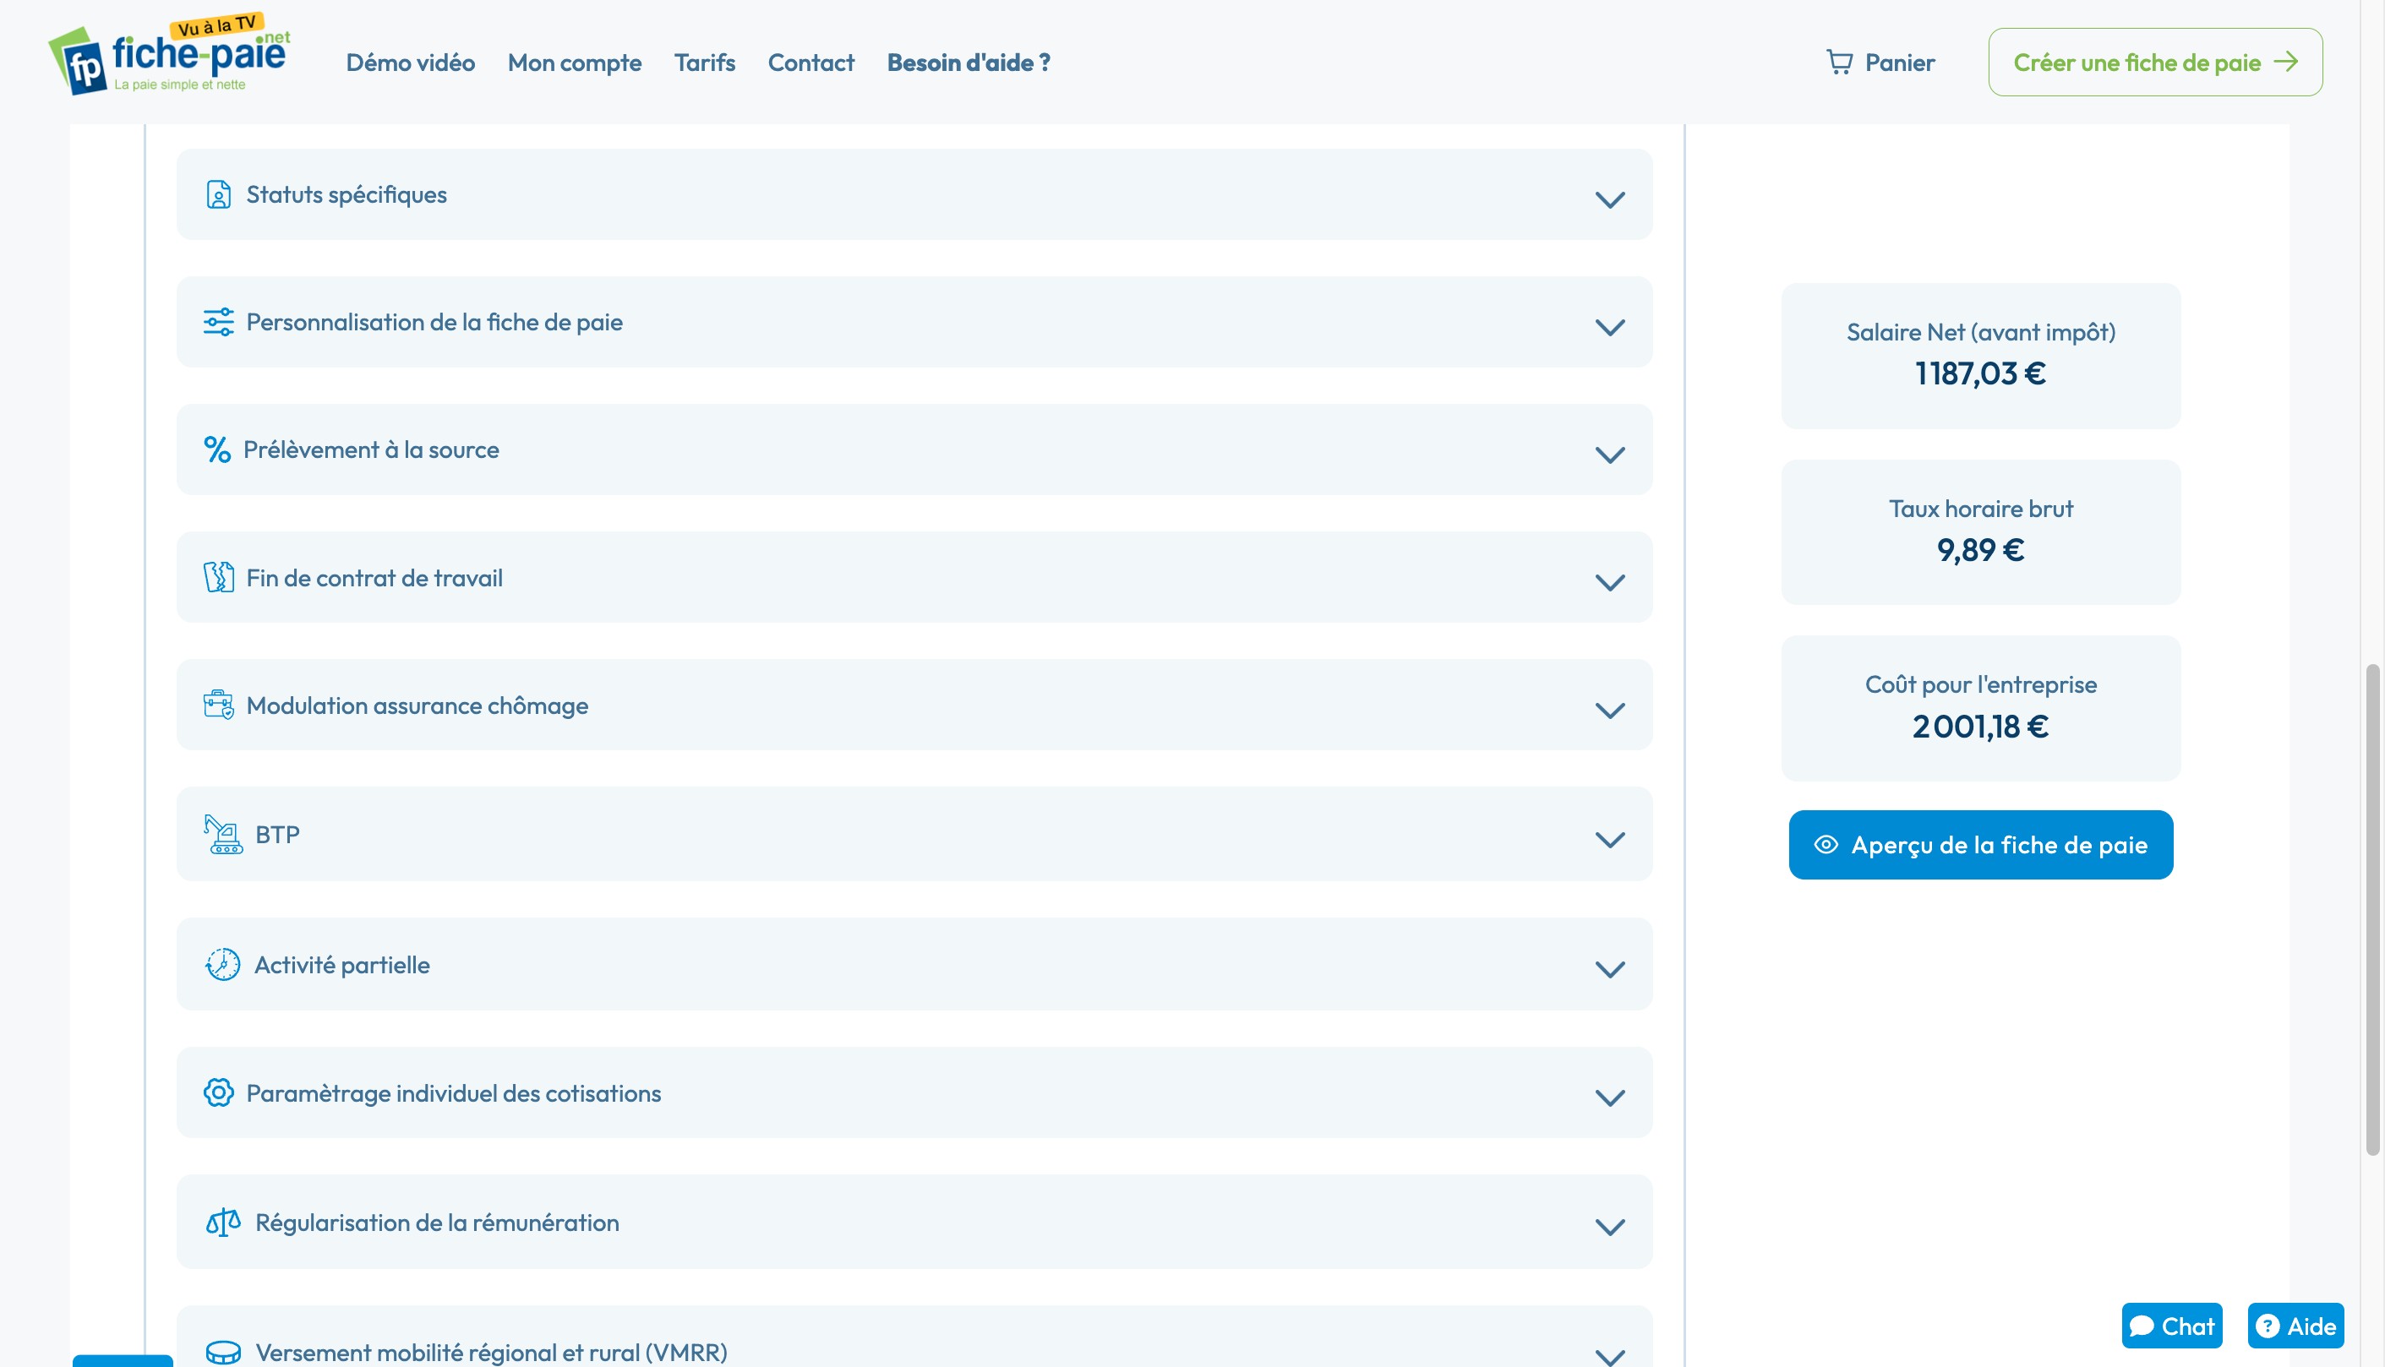Click Créer une fiche de paie button
Image resolution: width=2385 pixels, height=1367 pixels.
2154,62
